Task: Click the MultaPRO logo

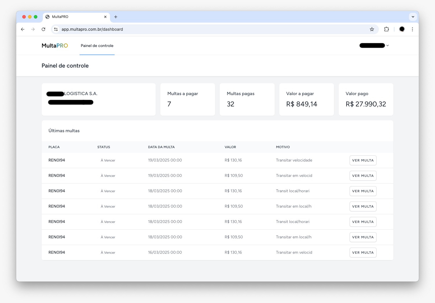Action: [x=55, y=46]
